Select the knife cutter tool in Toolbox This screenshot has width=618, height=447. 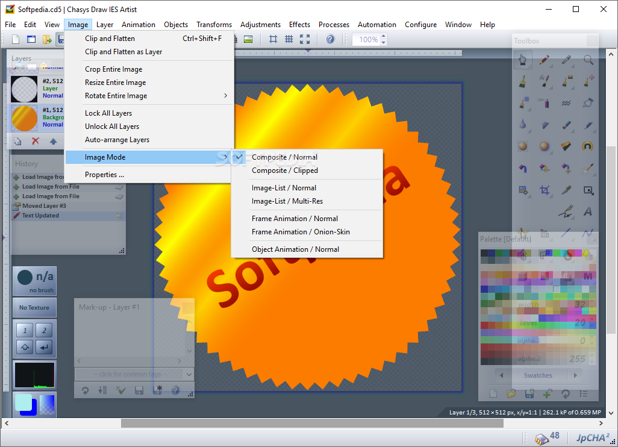click(566, 190)
